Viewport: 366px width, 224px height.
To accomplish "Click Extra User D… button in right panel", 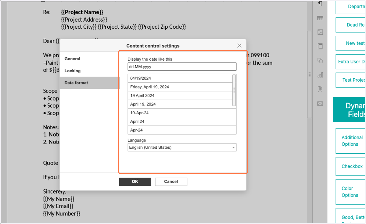I will click(x=351, y=62).
